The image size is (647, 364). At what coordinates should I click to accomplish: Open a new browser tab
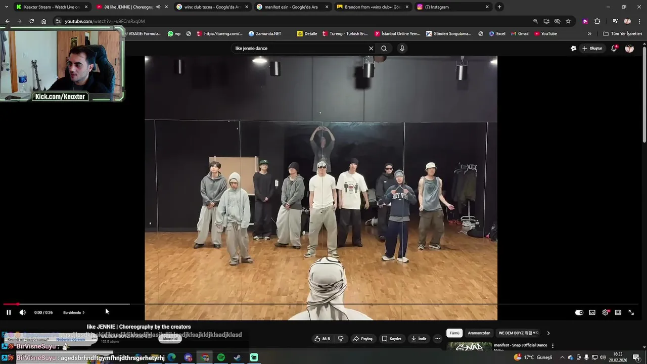click(x=499, y=7)
